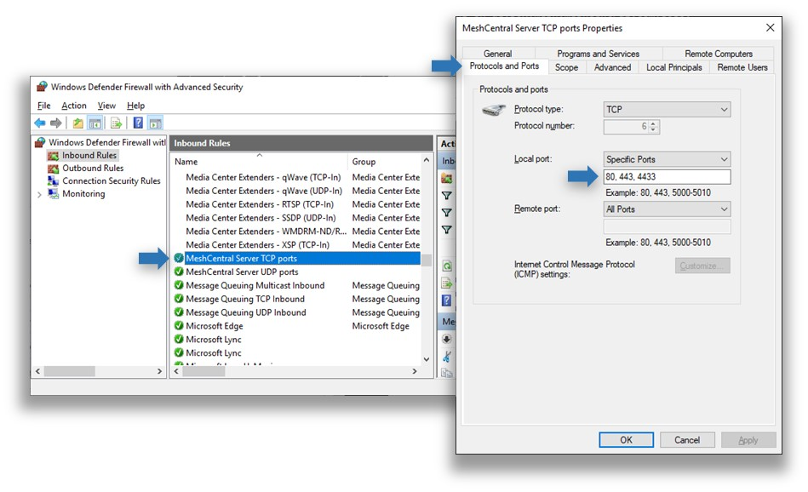The height and width of the screenshot is (492, 808).
Task: Click the New Rule icon in Actions pane
Action: (x=447, y=178)
